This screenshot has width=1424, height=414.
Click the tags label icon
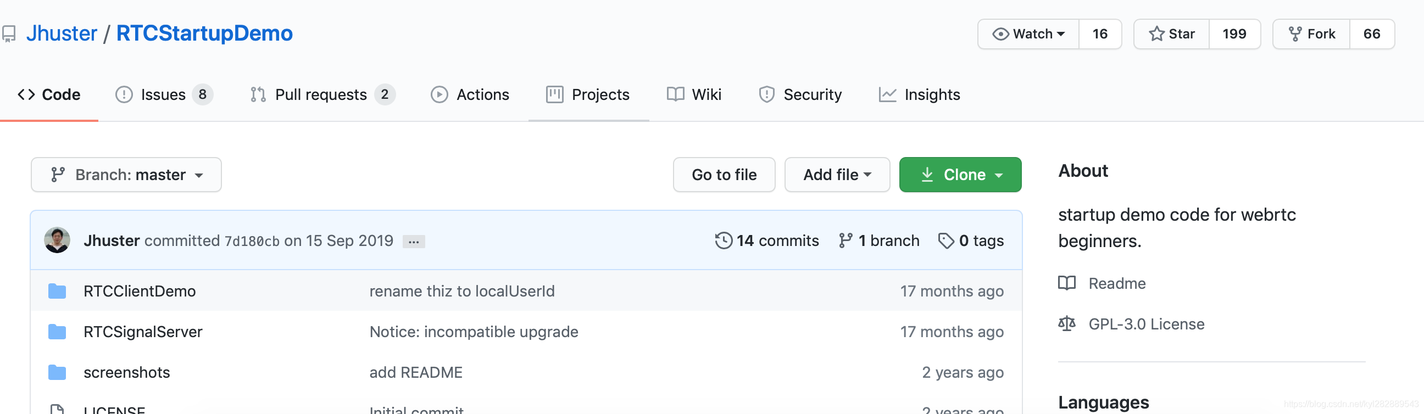pos(946,240)
